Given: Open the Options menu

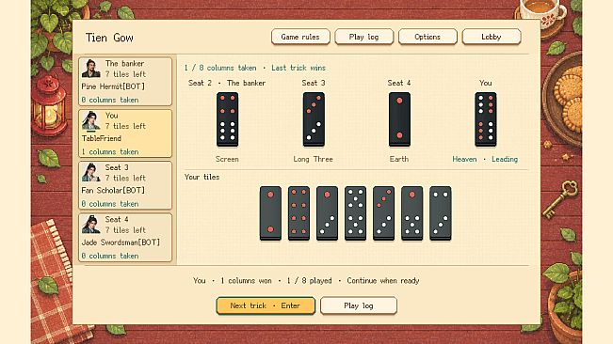Looking at the screenshot, I should (427, 37).
